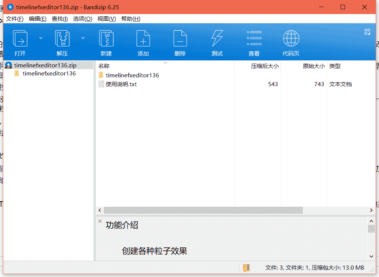
Task: Click original size value 743
Action: [319, 84]
